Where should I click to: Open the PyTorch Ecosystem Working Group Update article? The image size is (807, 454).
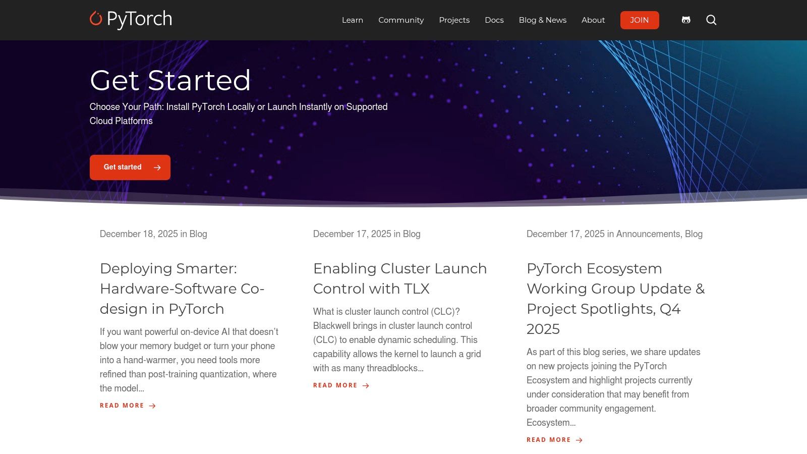pos(616,299)
